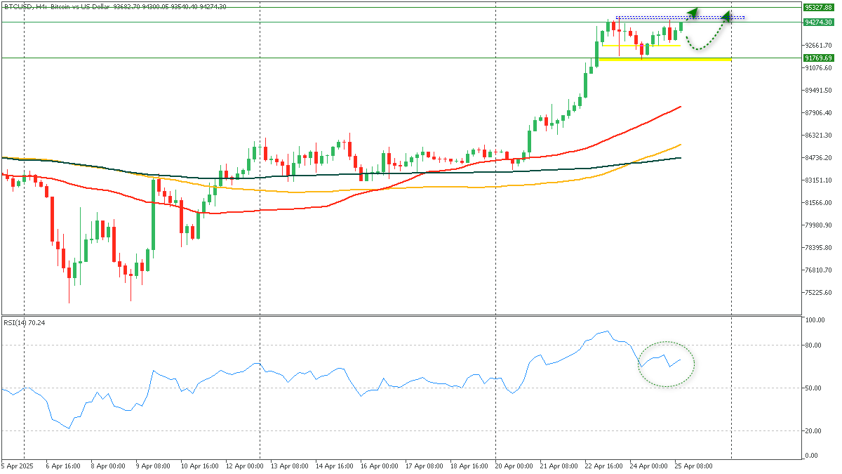Click the green 91769.69 level label
This screenshot has height=474, width=842.
point(818,58)
